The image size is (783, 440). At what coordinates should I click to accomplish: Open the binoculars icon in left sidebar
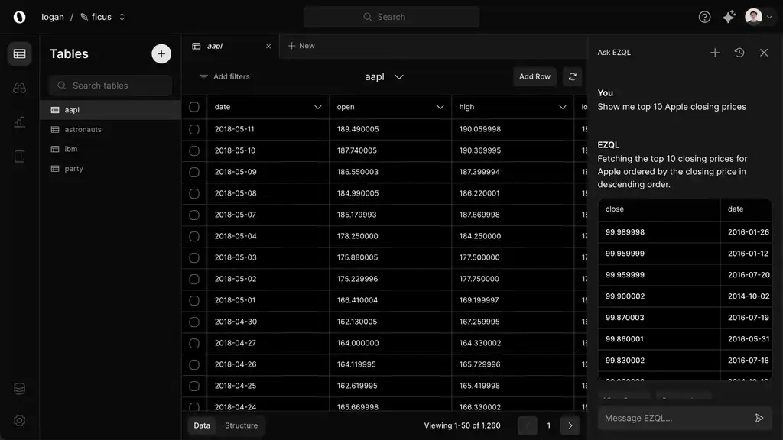[x=20, y=88]
